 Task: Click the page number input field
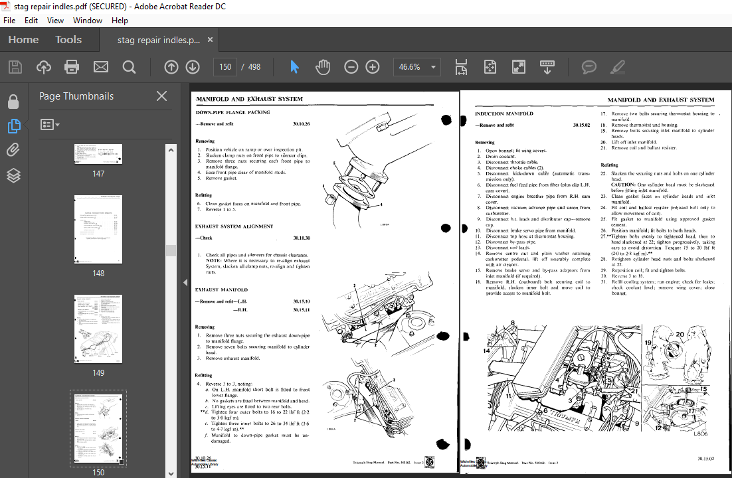pos(225,67)
